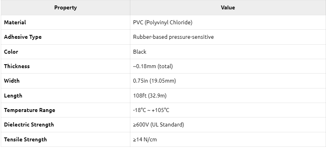Click the Black color value
Viewport: 326px width, 148px height.
point(140,52)
